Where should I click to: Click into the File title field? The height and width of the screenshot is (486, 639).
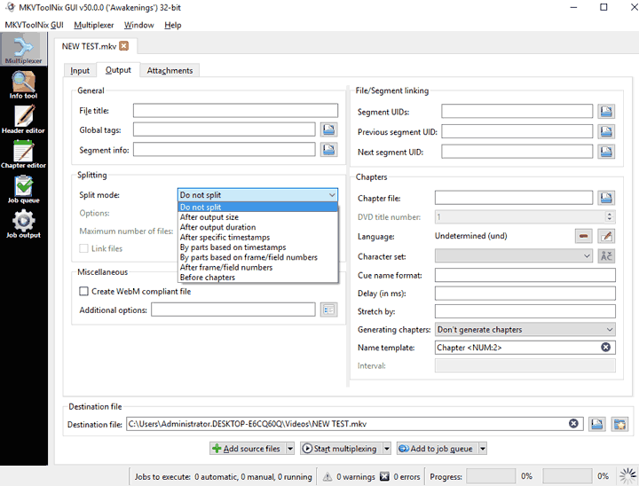(x=235, y=111)
